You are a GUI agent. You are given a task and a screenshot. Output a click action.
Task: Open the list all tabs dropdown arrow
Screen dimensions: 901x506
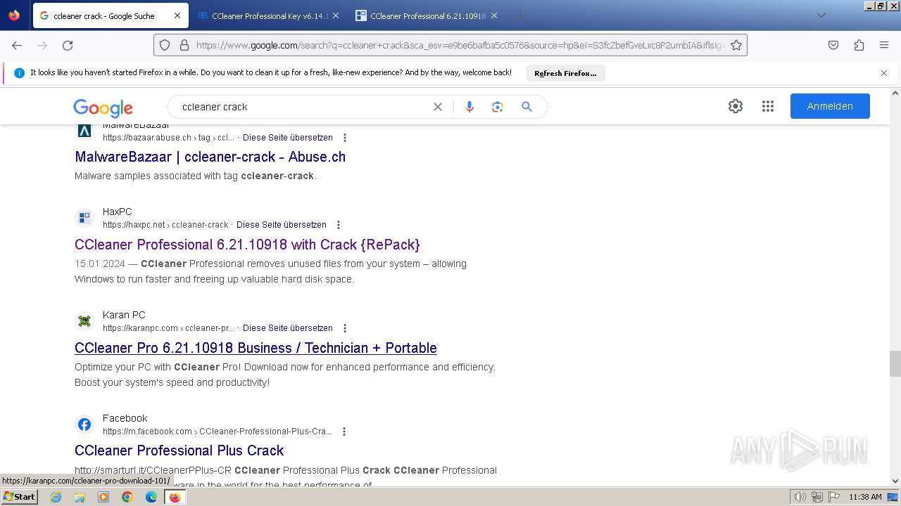pyautogui.click(x=821, y=15)
